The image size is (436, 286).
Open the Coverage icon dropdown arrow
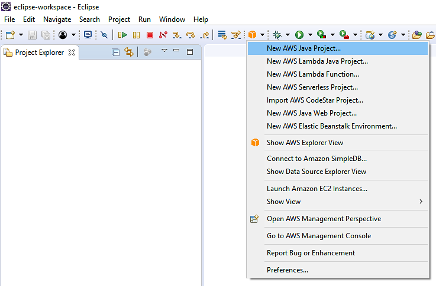click(x=332, y=35)
